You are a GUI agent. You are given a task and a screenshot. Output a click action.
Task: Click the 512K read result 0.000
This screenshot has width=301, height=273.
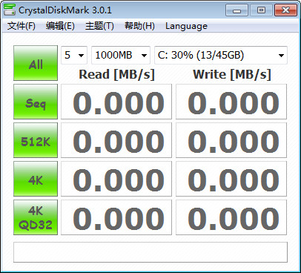(116, 140)
